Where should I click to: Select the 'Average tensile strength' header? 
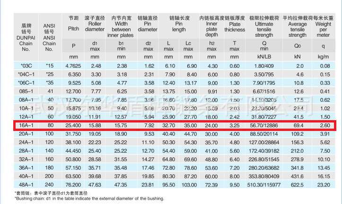297,29
